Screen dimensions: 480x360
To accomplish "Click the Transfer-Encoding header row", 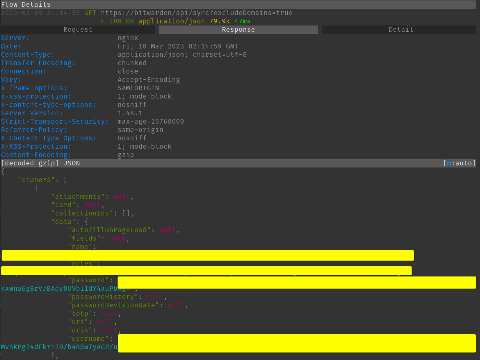I will tap(38, 63).
